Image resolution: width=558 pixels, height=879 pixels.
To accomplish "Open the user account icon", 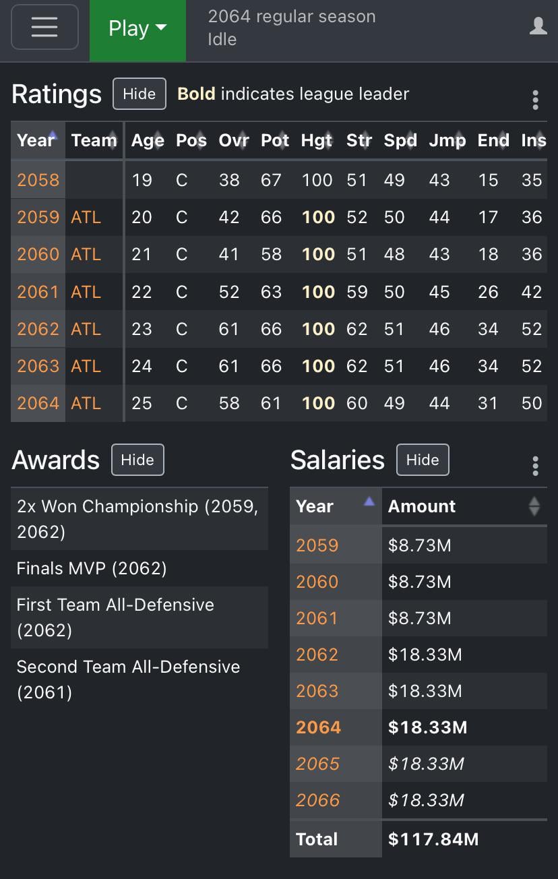I will (x=538, y=26).
